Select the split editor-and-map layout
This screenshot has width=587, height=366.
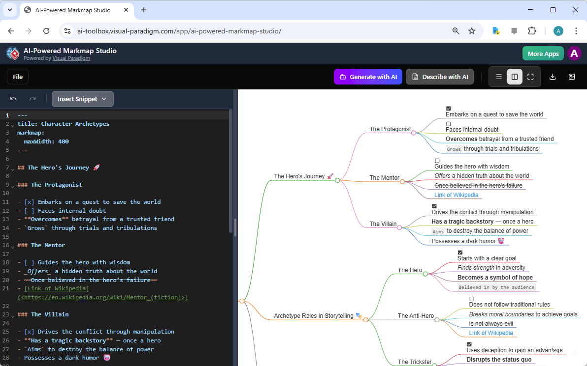(515, 77)
